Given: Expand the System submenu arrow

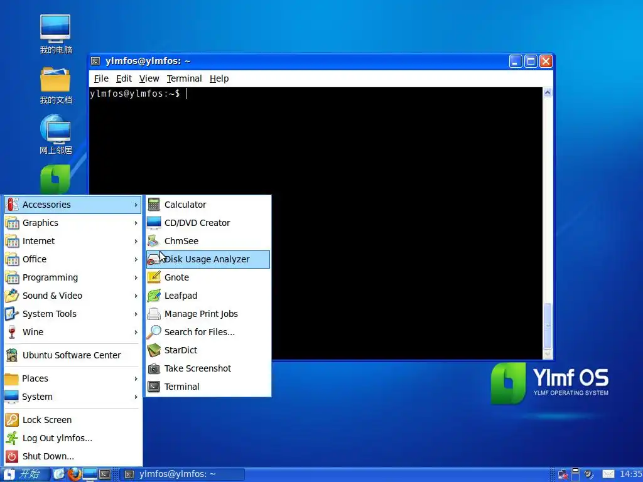Looking at the screenshot, I should point(136,397).
